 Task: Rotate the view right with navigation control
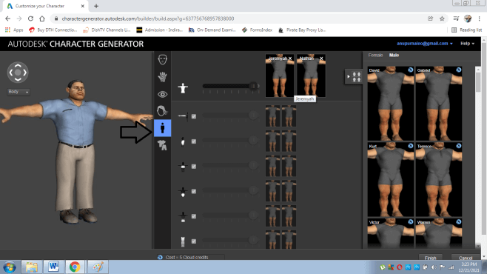(24, 73)
